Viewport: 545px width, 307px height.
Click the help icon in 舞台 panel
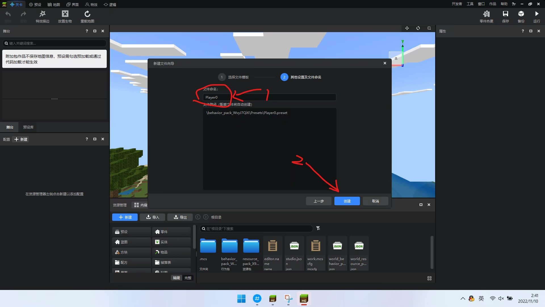pos(87,31)
